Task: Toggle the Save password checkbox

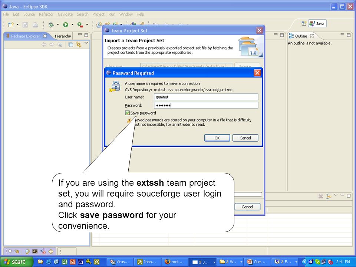Action: tap(127, 113)
